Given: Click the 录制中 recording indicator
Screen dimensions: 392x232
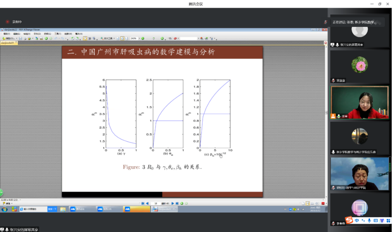Looking at the screenshot, I should tap(14, 22).
